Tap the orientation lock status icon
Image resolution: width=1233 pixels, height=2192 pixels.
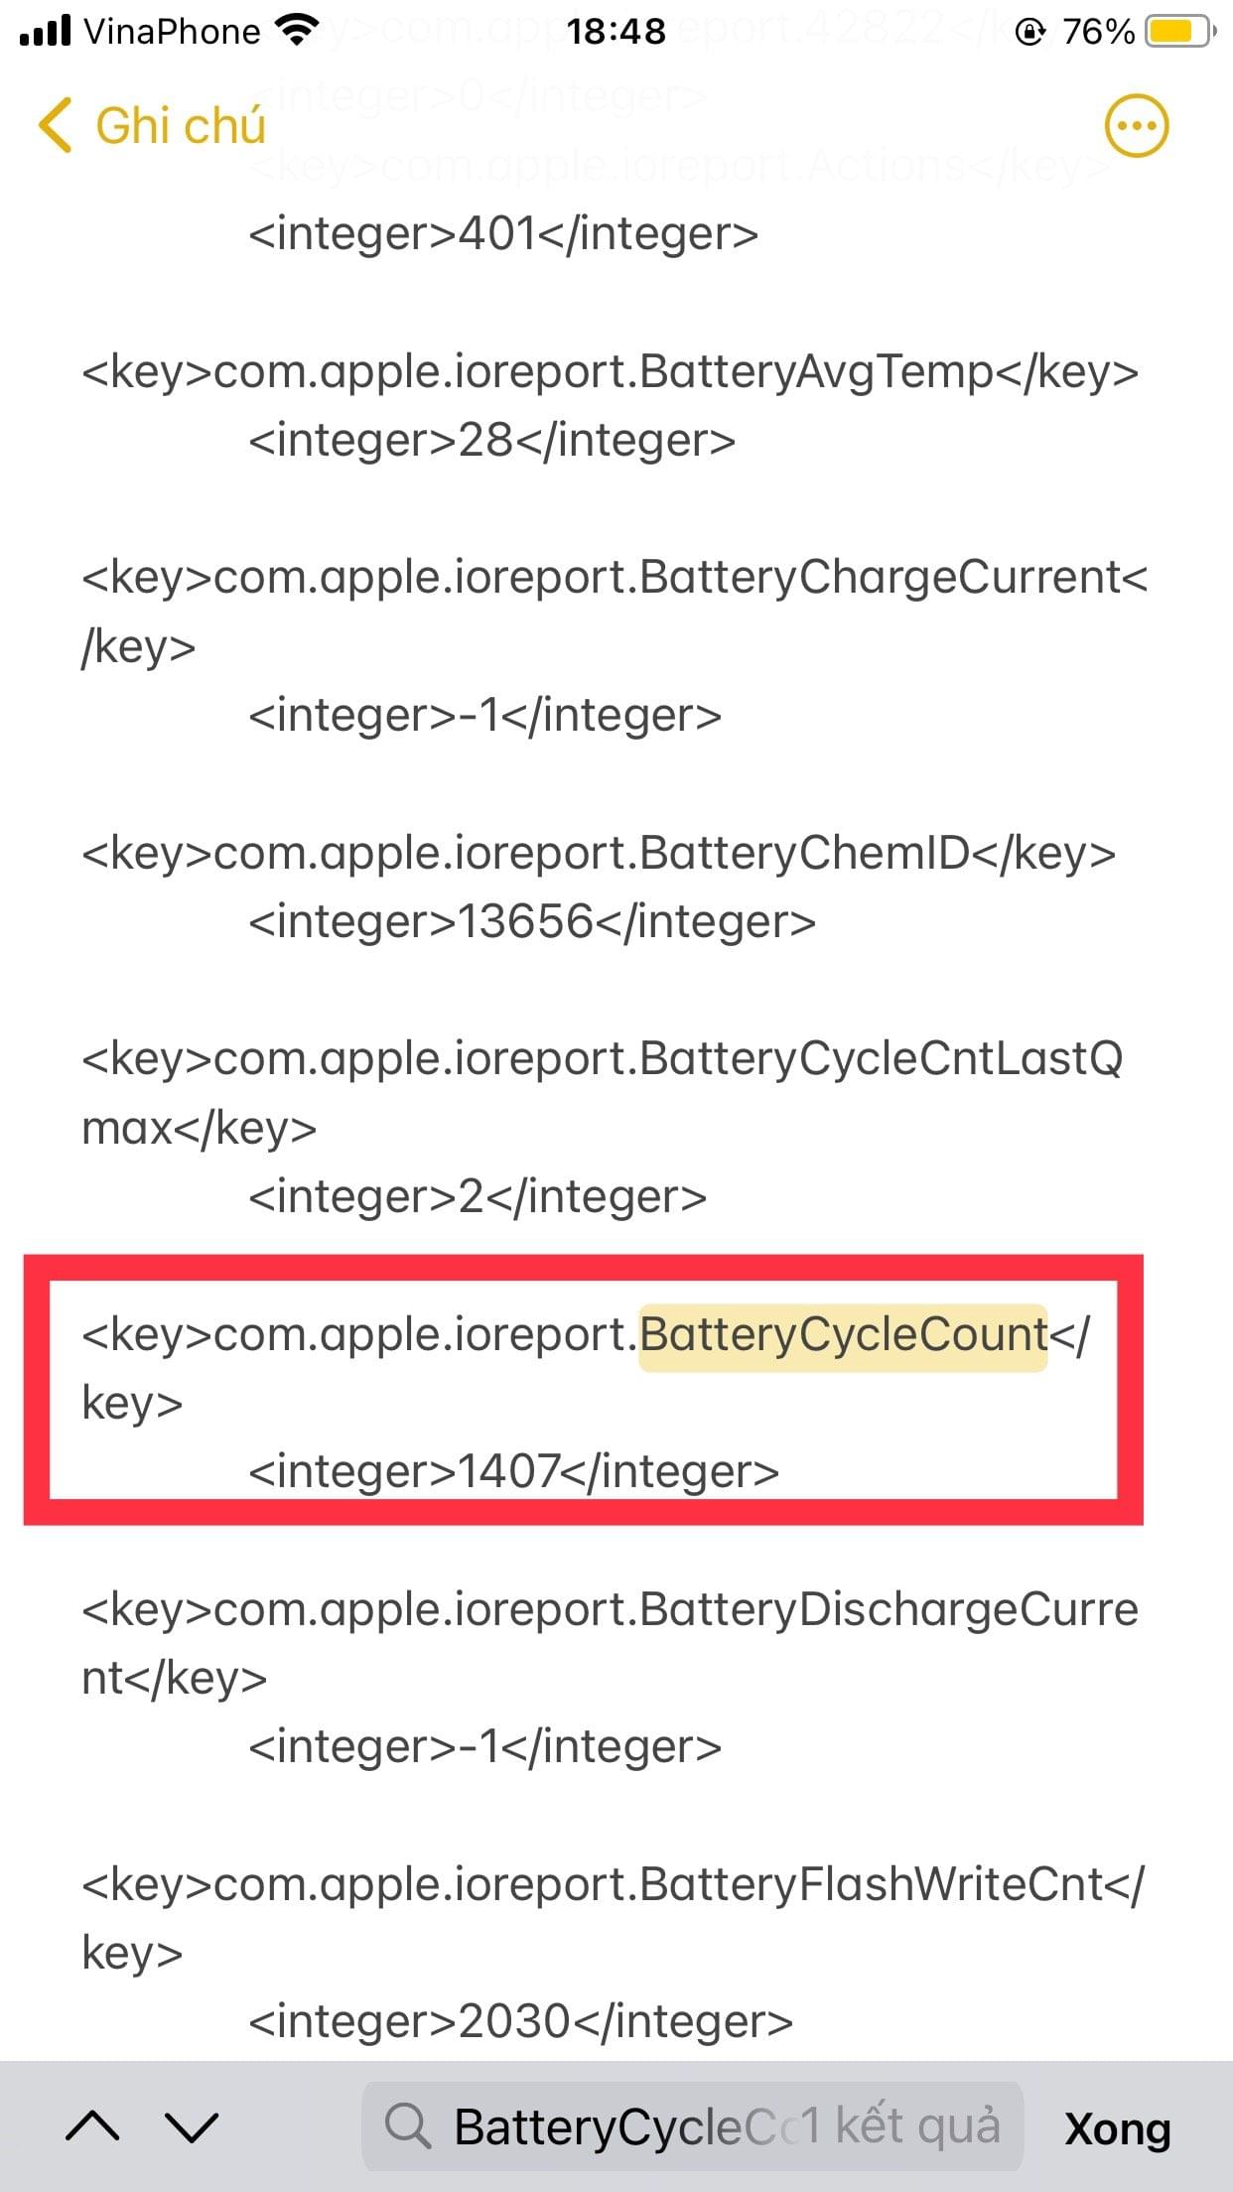[x=1030, y=33]
